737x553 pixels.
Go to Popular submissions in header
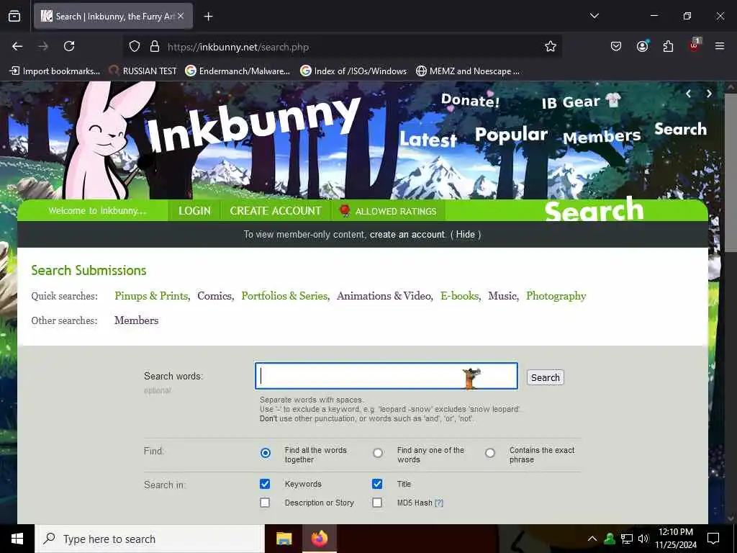click(511, 135)
